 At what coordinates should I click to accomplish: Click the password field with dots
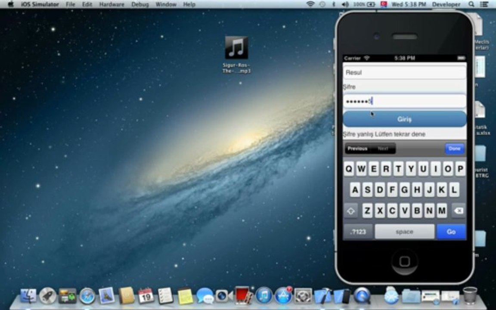405,101
